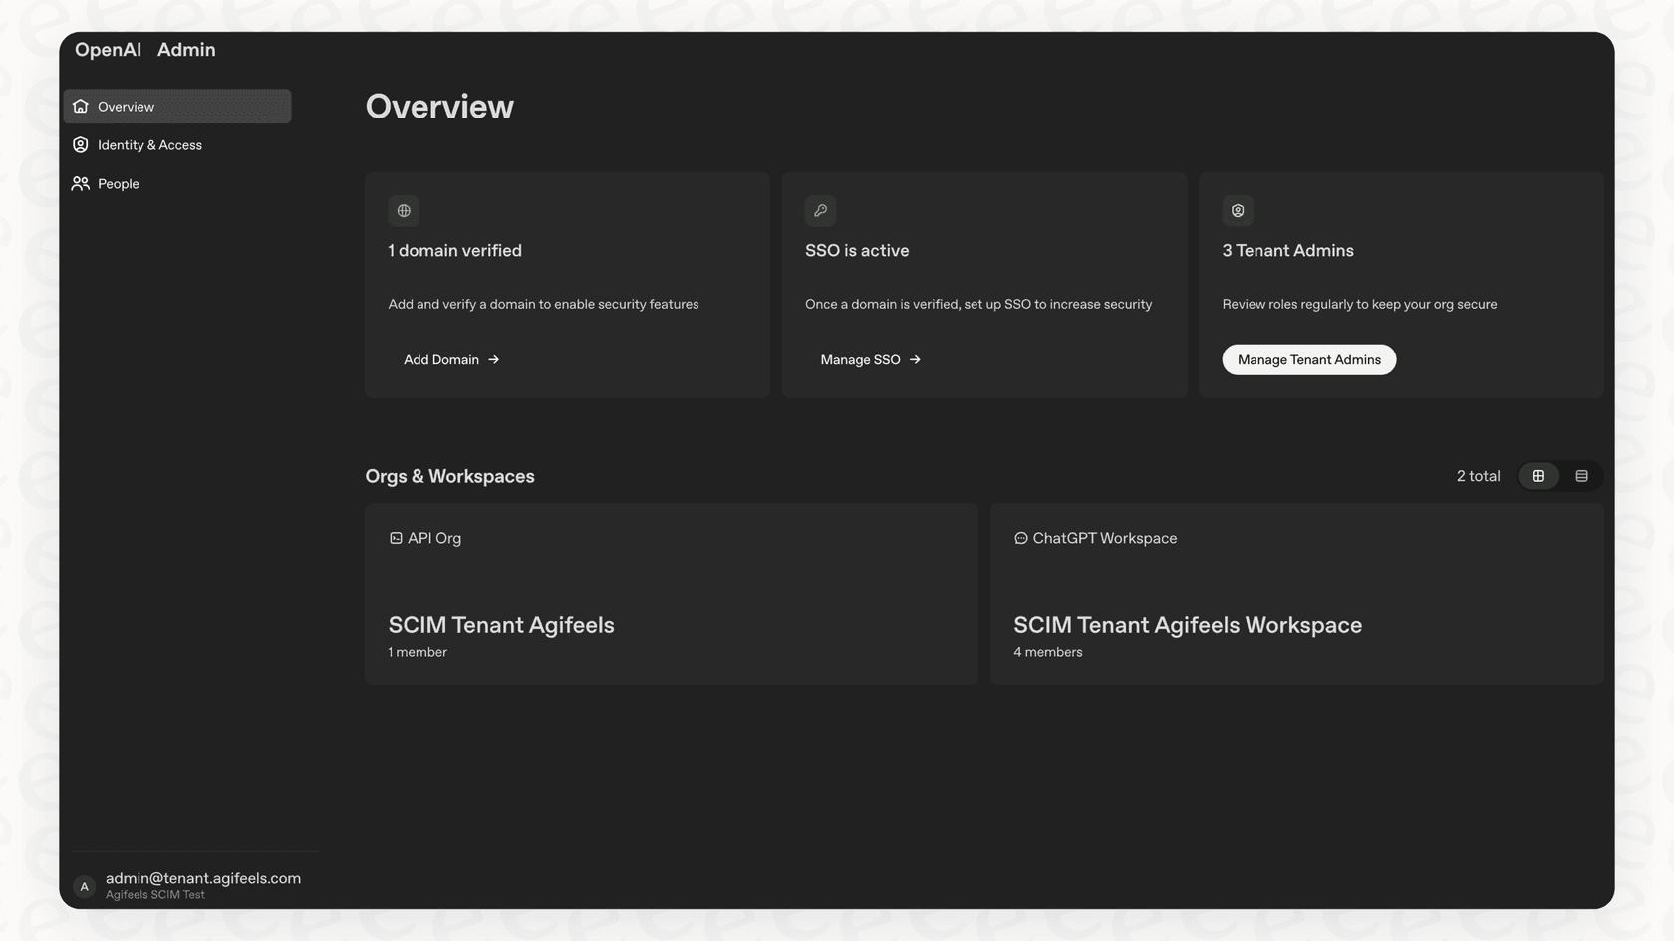Click the 2 total counter
This screenshot has height=941, width=1674.
pyautogui.click(x=1478, y=475)
